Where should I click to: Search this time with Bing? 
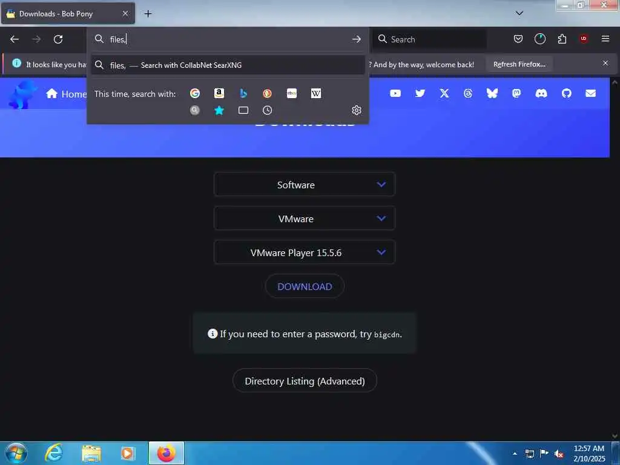(243, 93)
